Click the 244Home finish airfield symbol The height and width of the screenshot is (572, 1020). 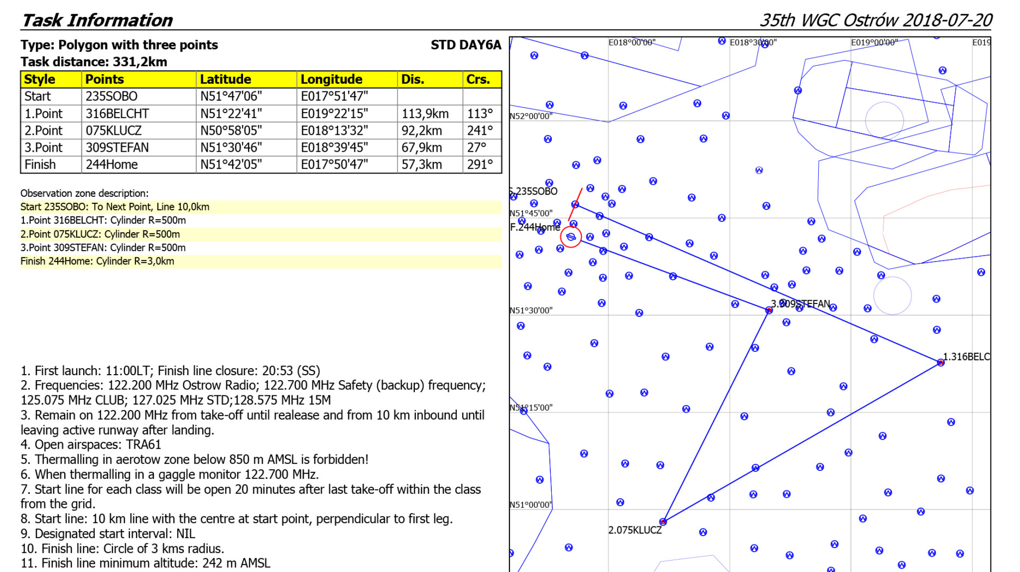tap(571, 237)
